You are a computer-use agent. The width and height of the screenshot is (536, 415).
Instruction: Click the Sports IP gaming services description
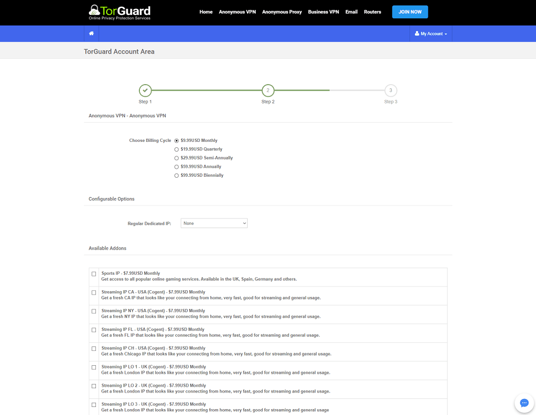pos(199,280)
